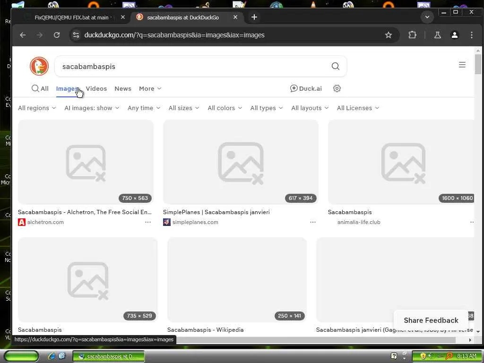Screen dimensions: 484x363
Task: Click the alchetron.com source link
Action: [x=45, y=222]
